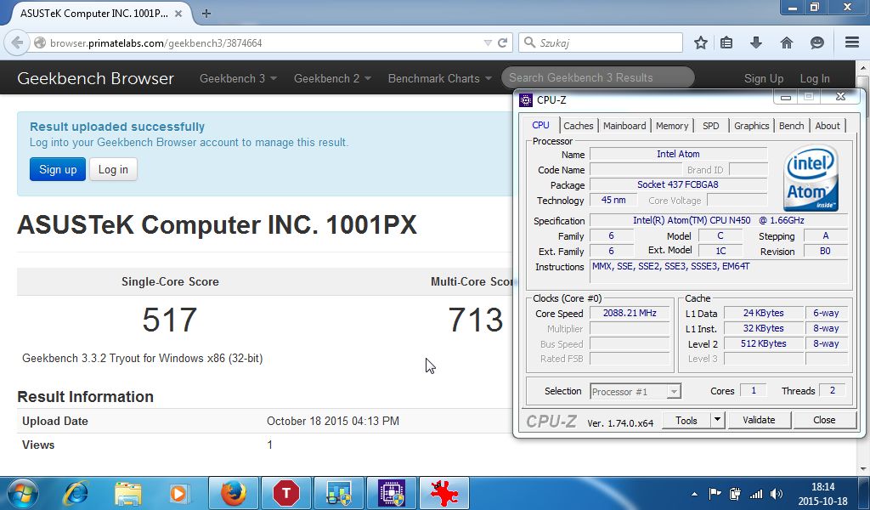The image size is (870, 510).
Task: Open the Mainboard tab in CPU-Z
Action: pos(624,126)
